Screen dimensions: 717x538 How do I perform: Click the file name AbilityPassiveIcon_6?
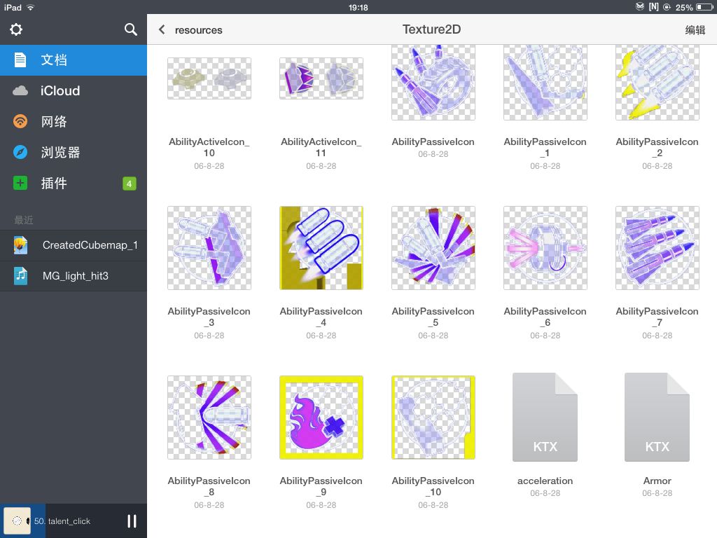[x=545, y=317]
